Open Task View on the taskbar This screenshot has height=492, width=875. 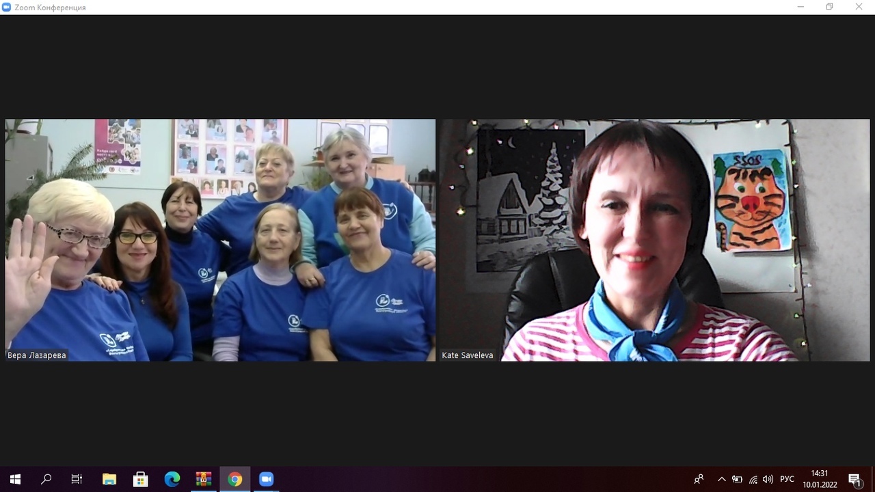click(77, 479)
